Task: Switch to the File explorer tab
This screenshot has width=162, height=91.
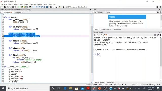Action: [x=117, y=29]
